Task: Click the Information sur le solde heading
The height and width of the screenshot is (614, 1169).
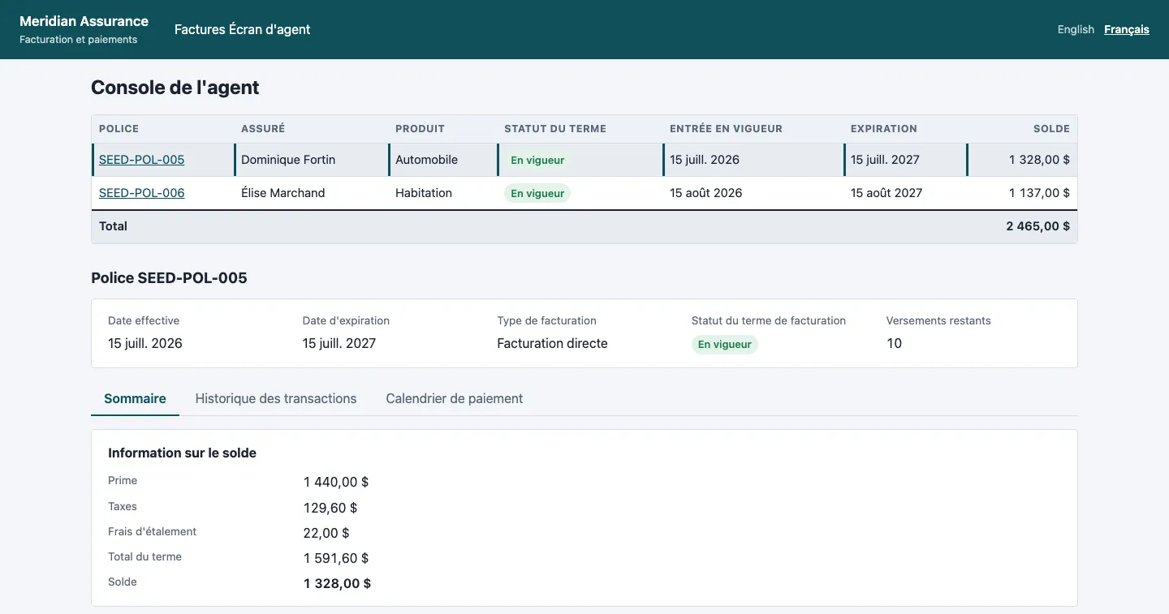Action: [182, 453]
